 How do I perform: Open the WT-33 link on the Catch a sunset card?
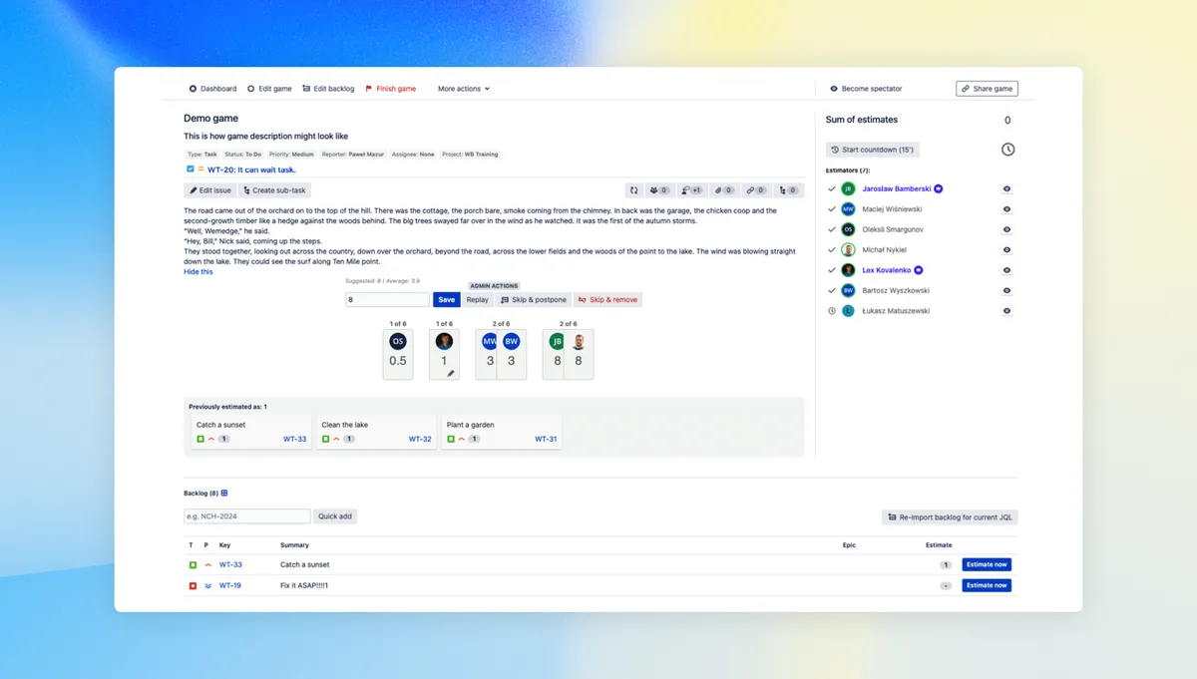coord(295,439)
